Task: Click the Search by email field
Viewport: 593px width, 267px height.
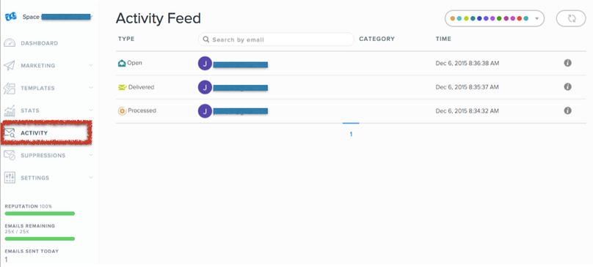Action: click(x=276, y=40)
